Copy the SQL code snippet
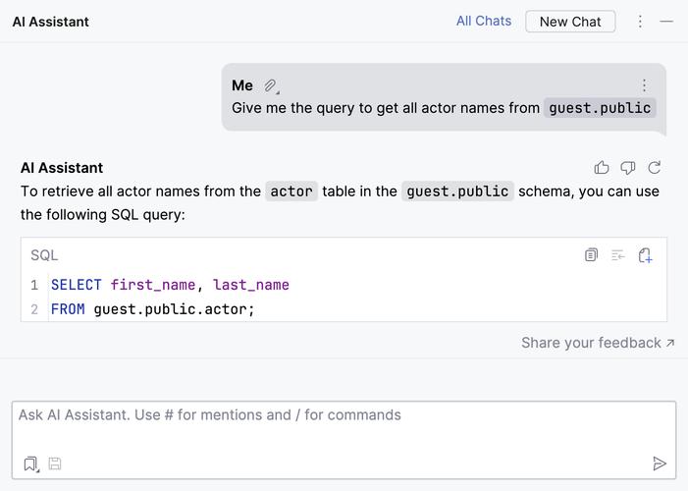This screenshot has height=491, width=688. click(591, 254)
